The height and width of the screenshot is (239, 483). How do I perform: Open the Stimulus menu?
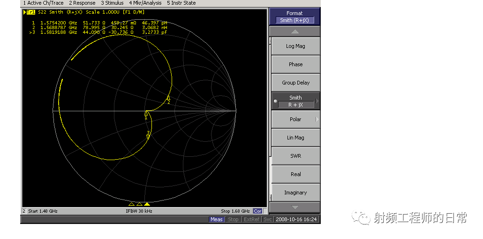pos(112,3)
